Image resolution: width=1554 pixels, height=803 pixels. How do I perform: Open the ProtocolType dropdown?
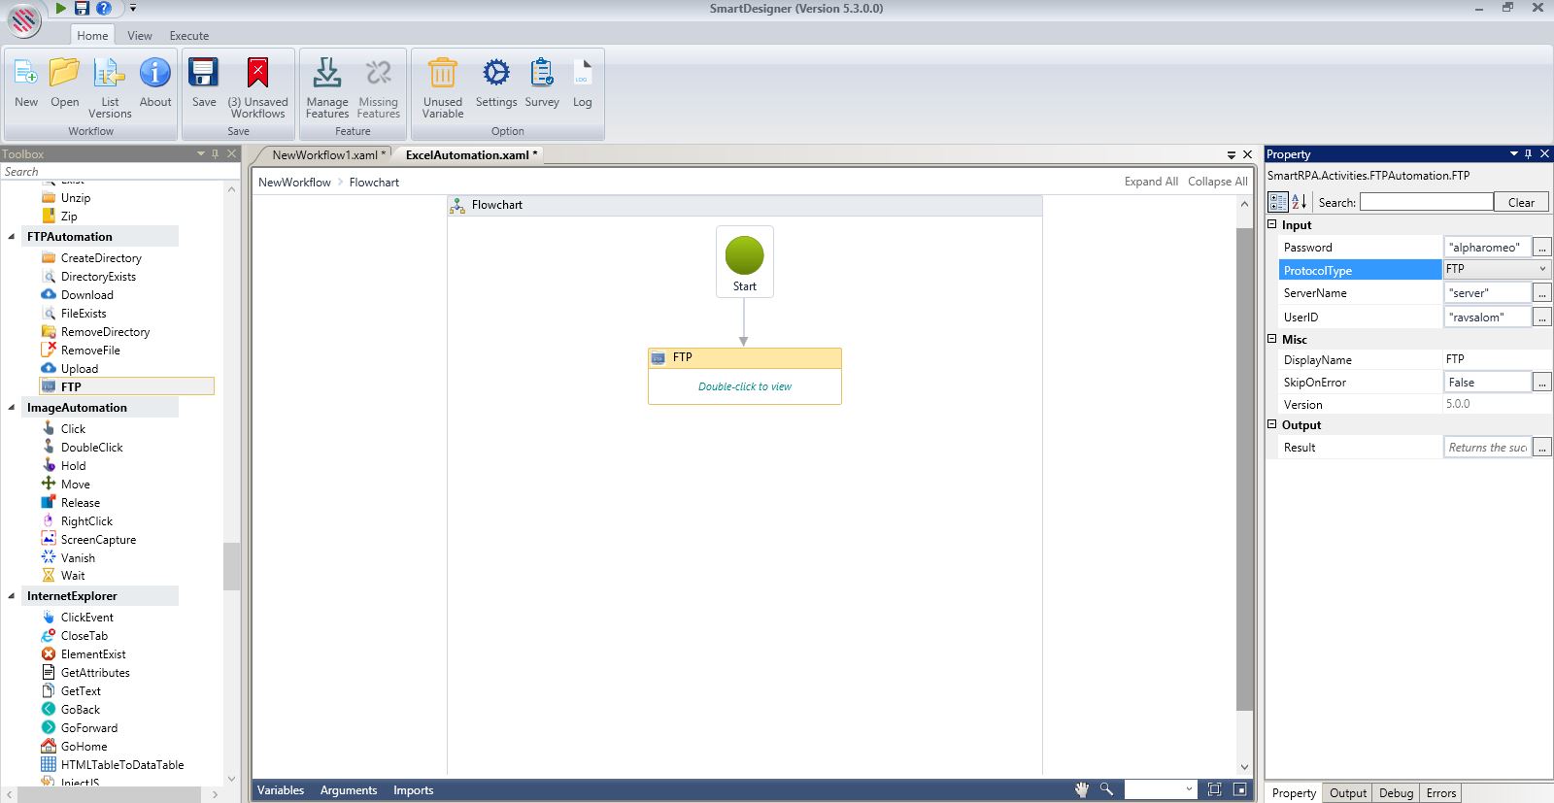point(1541,269)
